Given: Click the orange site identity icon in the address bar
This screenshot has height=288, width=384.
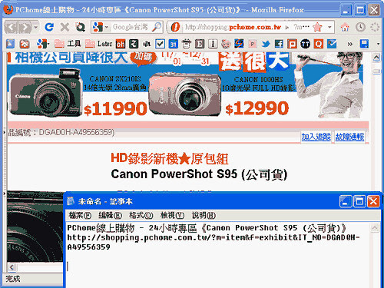Looking at the screenshot, I should tap(175, 27).
